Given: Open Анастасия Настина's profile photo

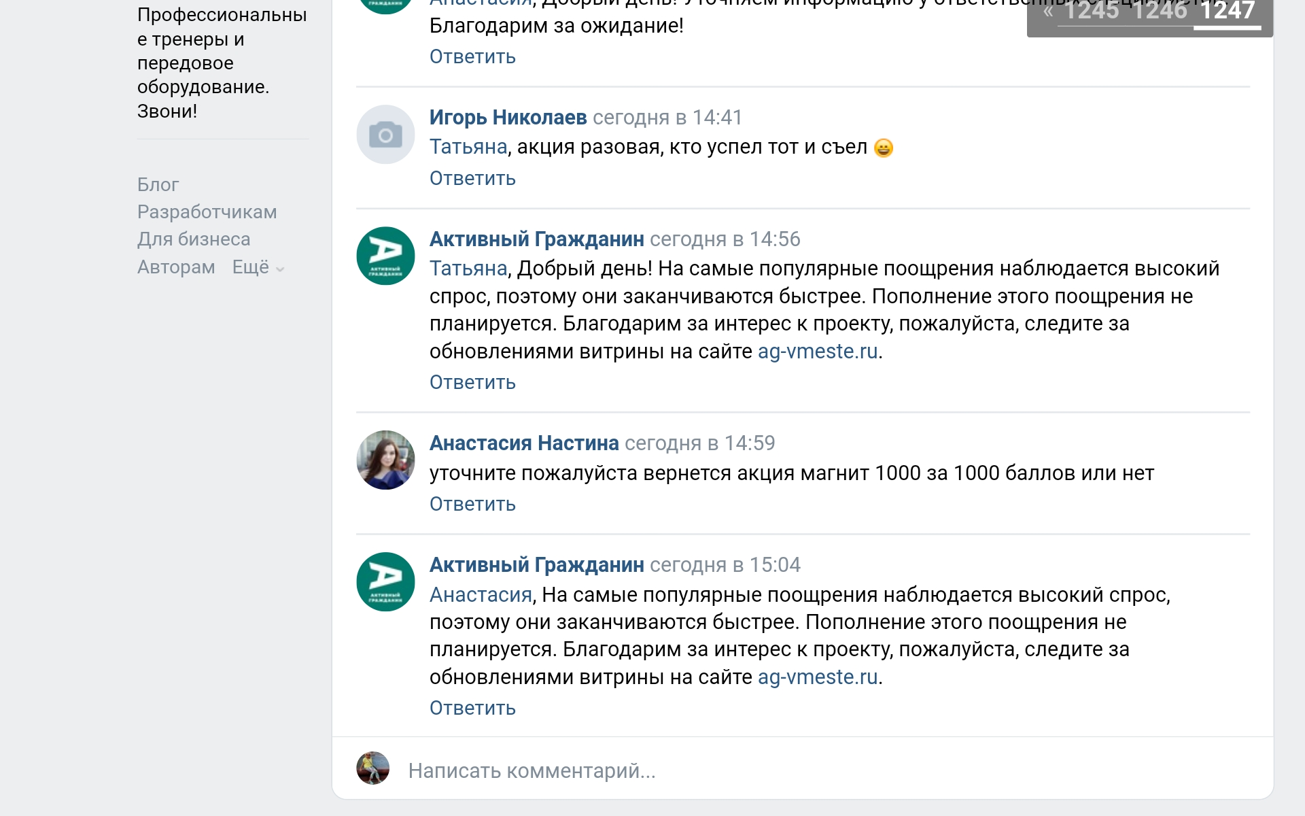Looking at the screenshot, I should pyautogui.click(x=385, y=460).
